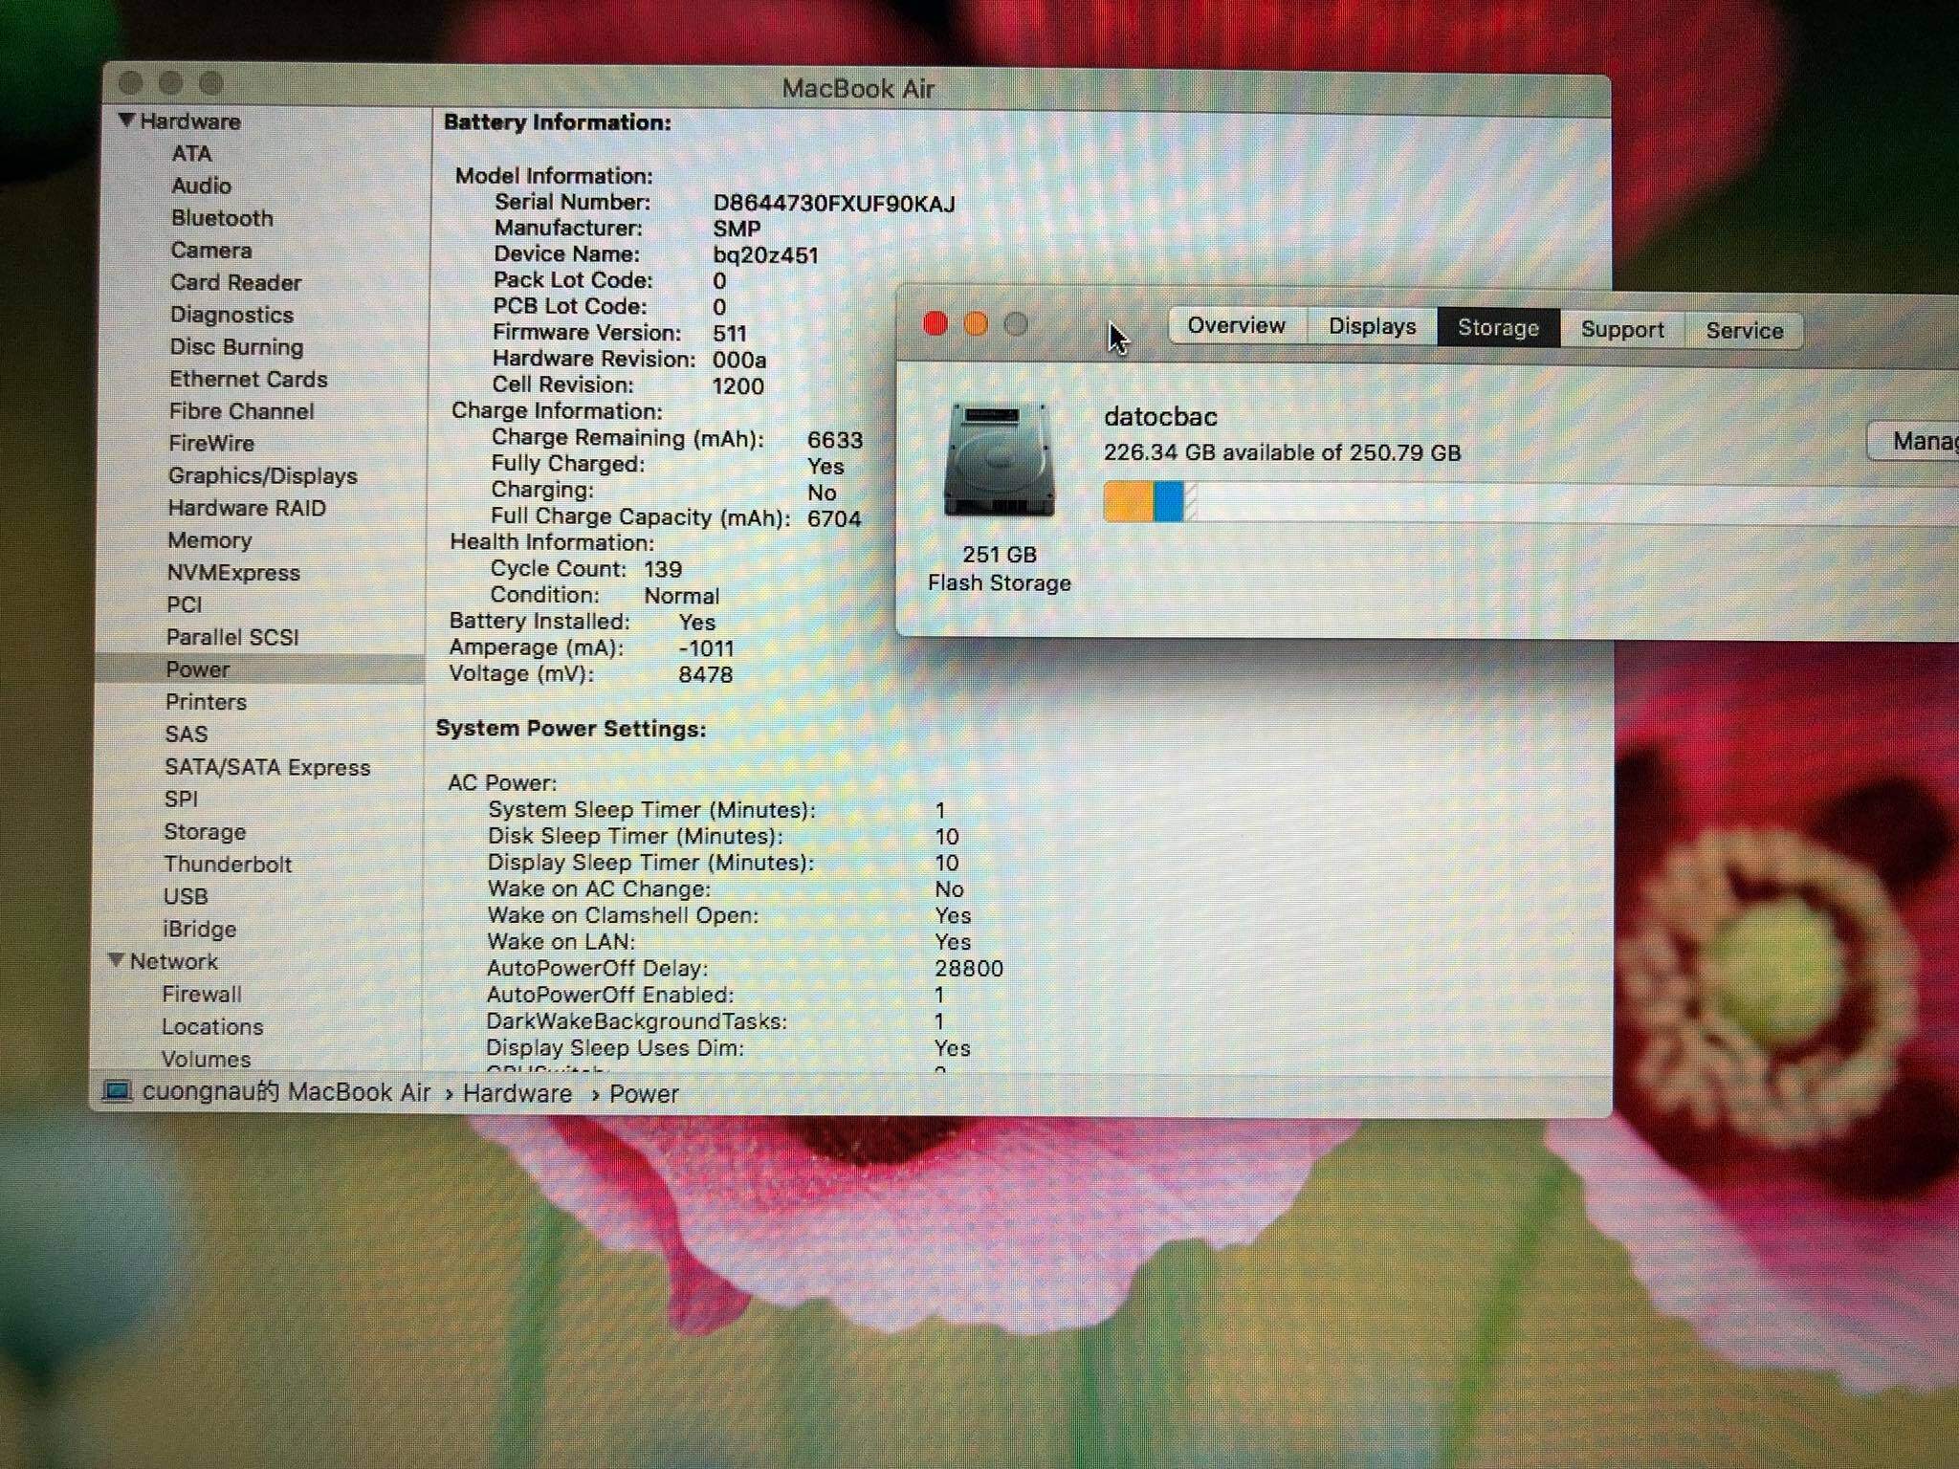Click the blue storage usage segment
This screenshot has width=1959, height=1469.
(1168, 501)
